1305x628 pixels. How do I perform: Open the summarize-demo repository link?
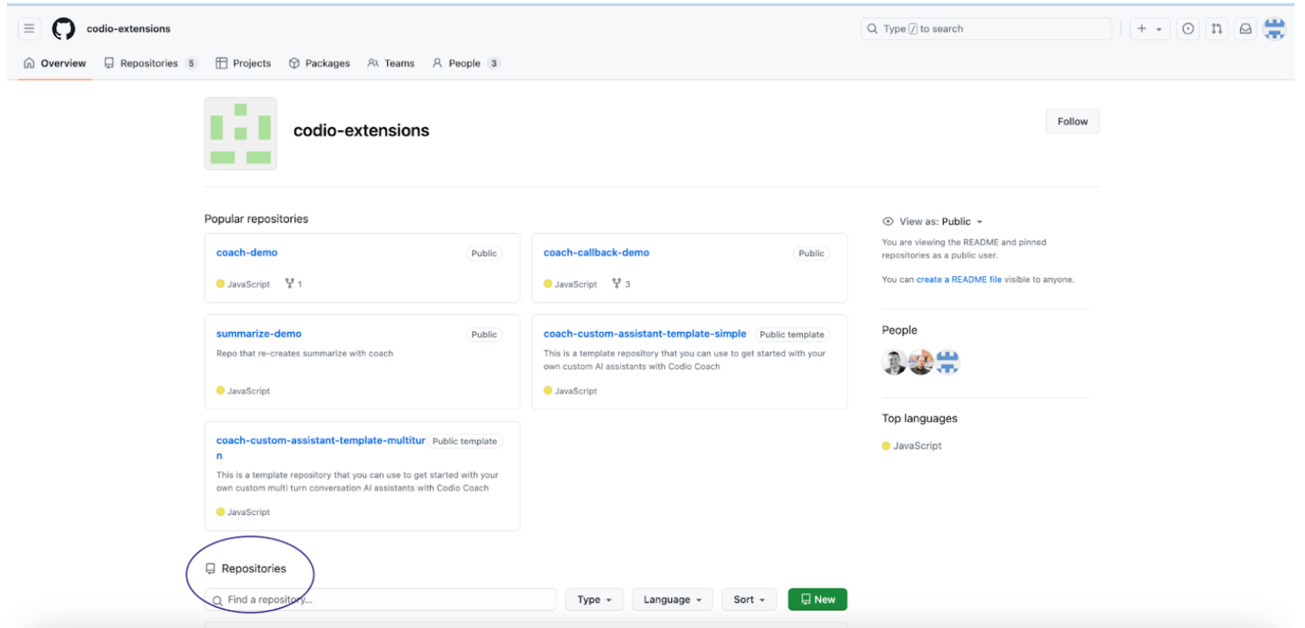[x=258, y=334]
